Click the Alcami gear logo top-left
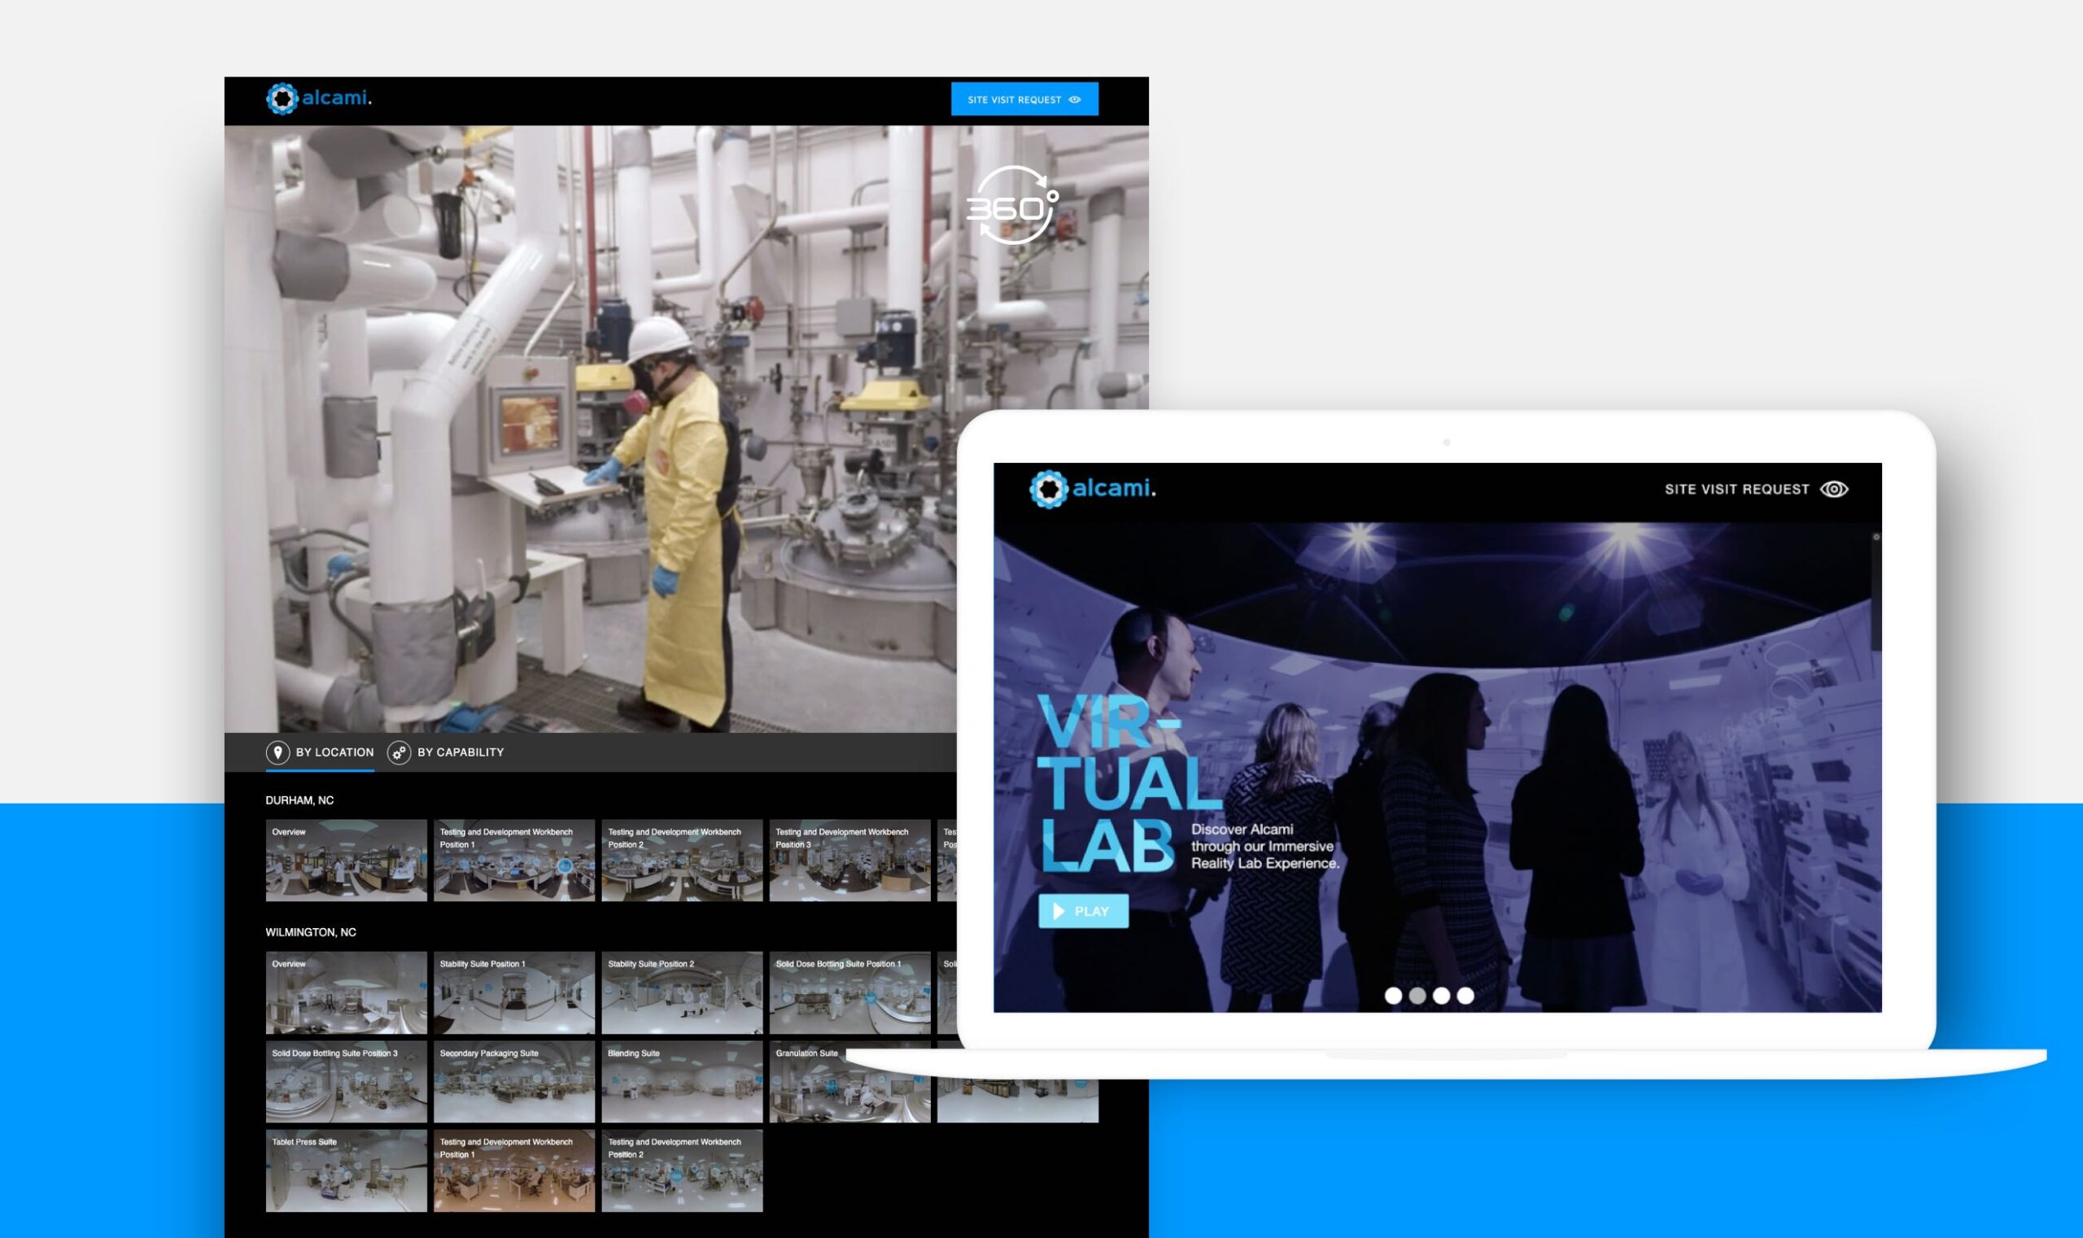 pos(282,98)
